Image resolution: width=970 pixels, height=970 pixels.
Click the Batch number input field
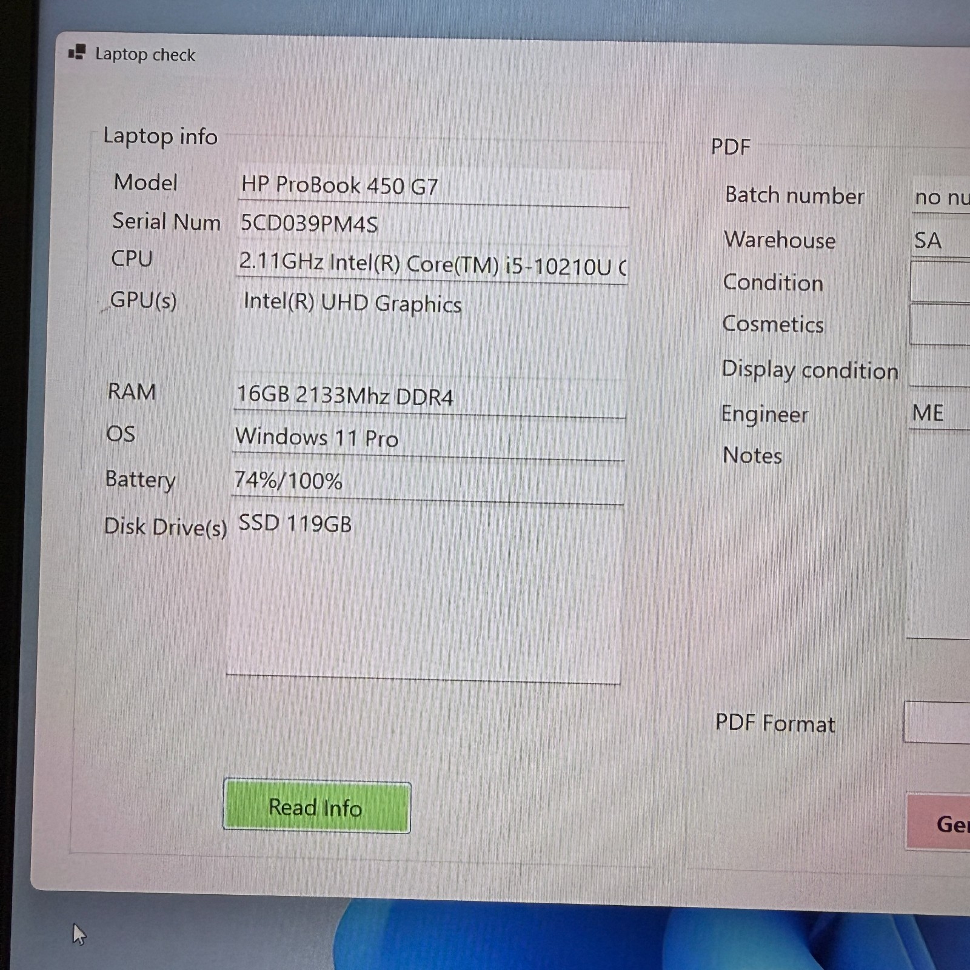(941, 196)
